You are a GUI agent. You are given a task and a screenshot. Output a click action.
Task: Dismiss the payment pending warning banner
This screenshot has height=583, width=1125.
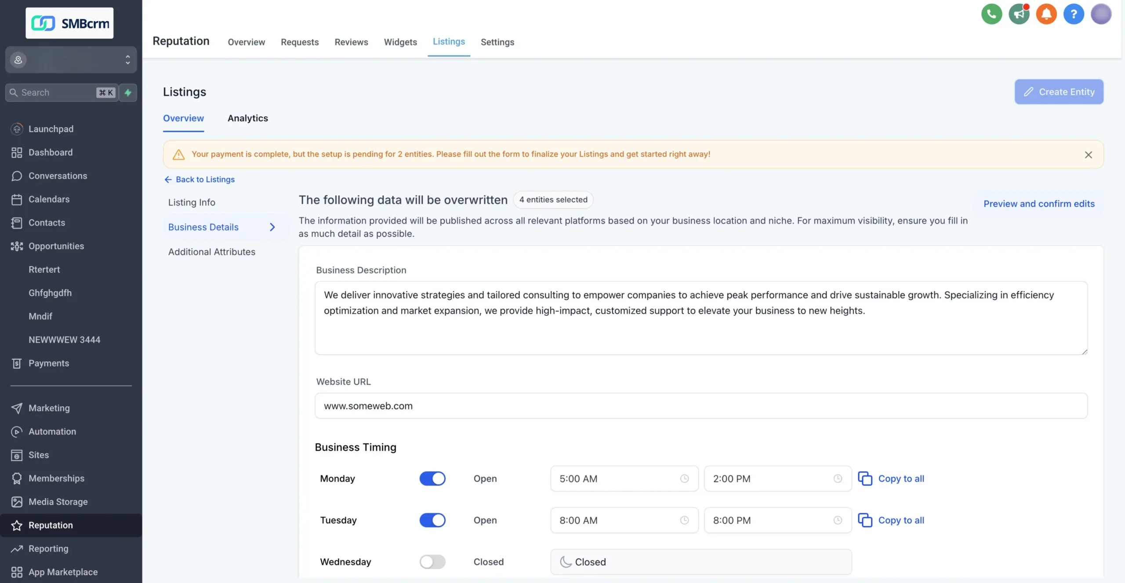pos(1088,155)
